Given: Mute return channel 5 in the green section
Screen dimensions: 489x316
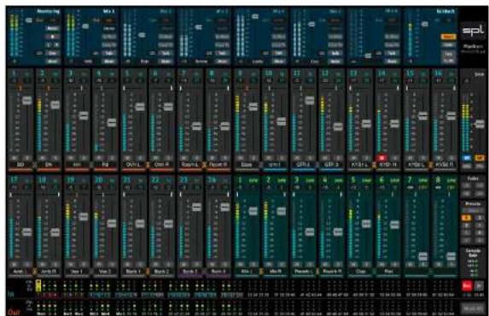Looking at the screenshot, I should coord(354,265).
